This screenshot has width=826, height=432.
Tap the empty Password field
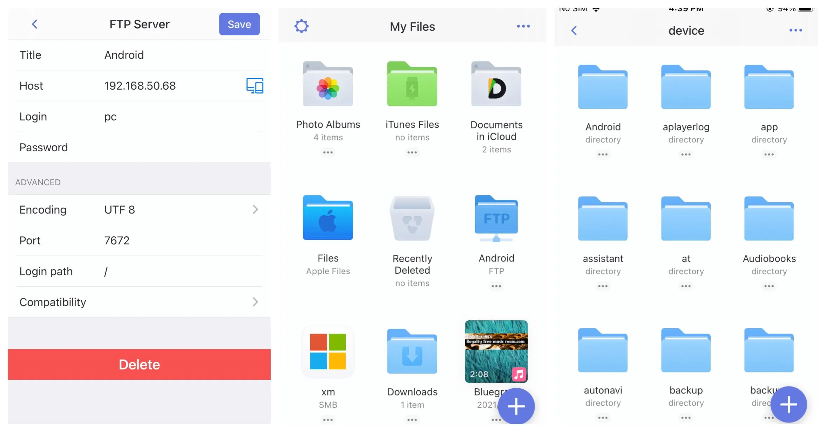pyautogui.click(x=139, y=147)
